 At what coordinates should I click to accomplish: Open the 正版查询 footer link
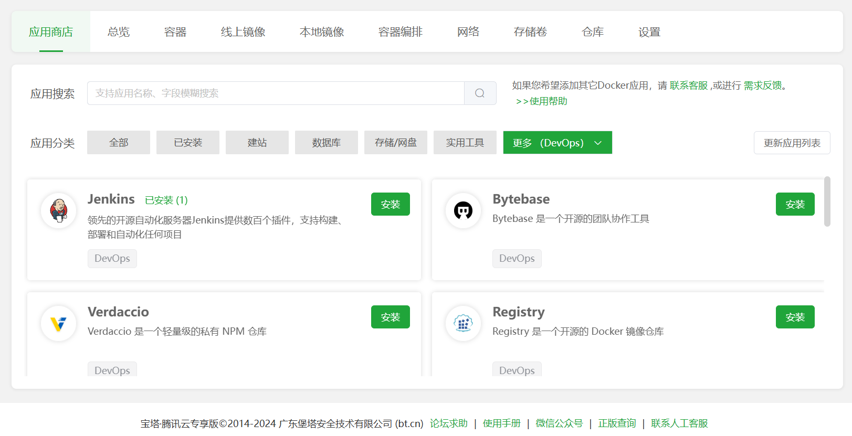coord(617,423)
